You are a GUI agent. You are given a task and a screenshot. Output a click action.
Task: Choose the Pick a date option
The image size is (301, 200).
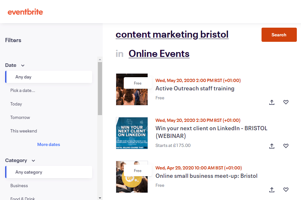pyautogui.click(x=23, y=90)
